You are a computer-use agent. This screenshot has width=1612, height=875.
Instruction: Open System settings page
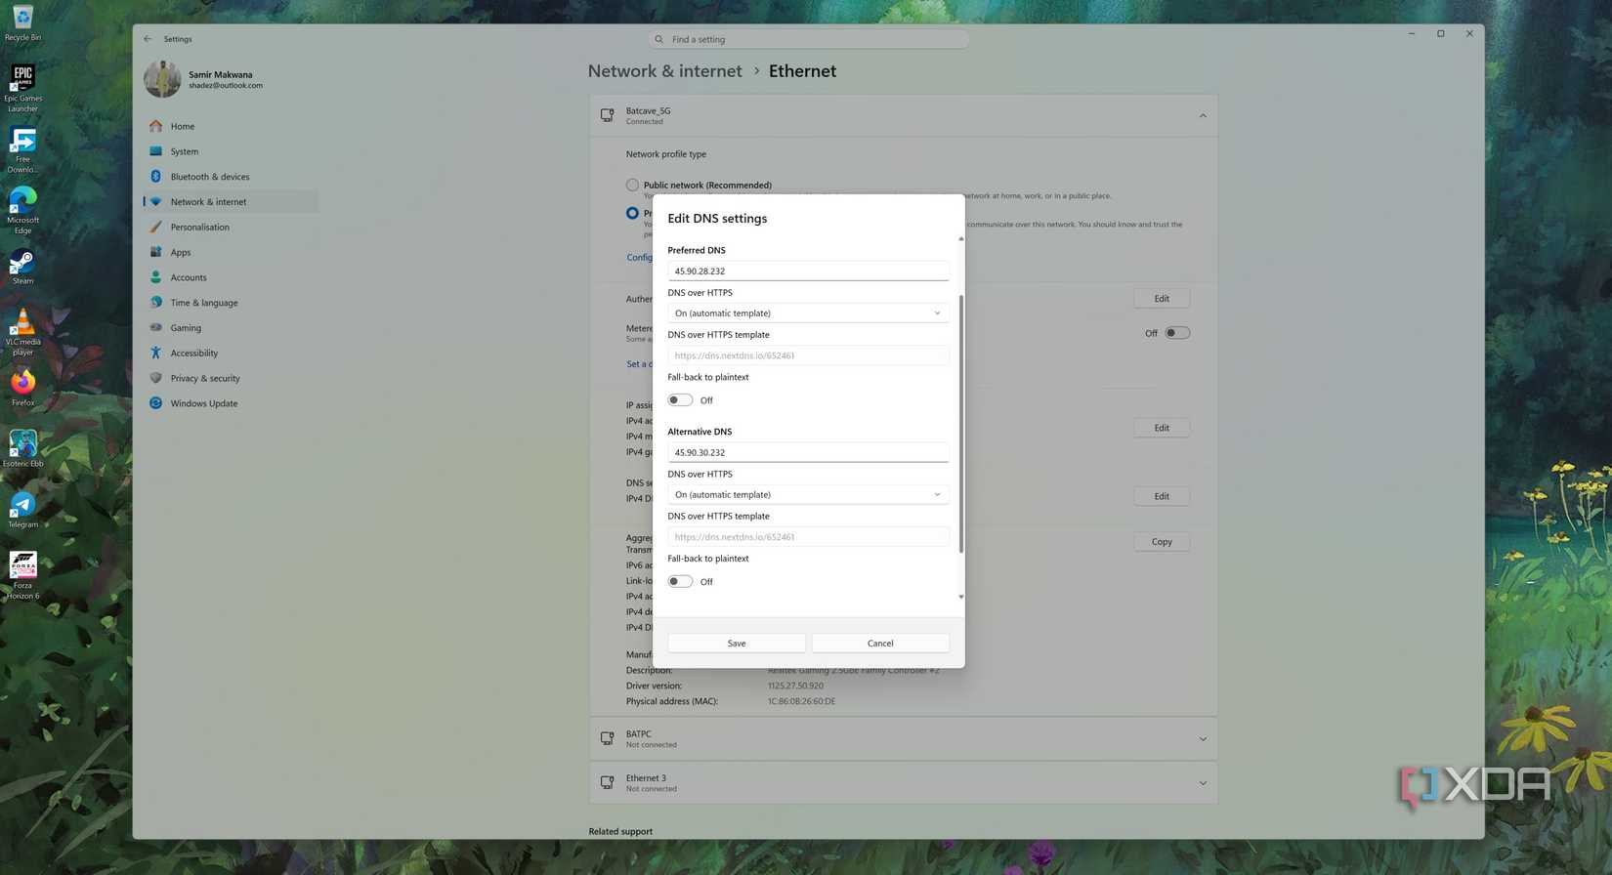point(231,151)
